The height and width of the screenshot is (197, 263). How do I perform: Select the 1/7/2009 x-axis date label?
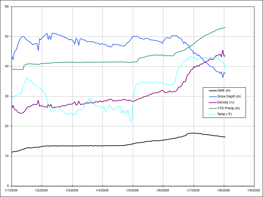[x=194, y=190]
